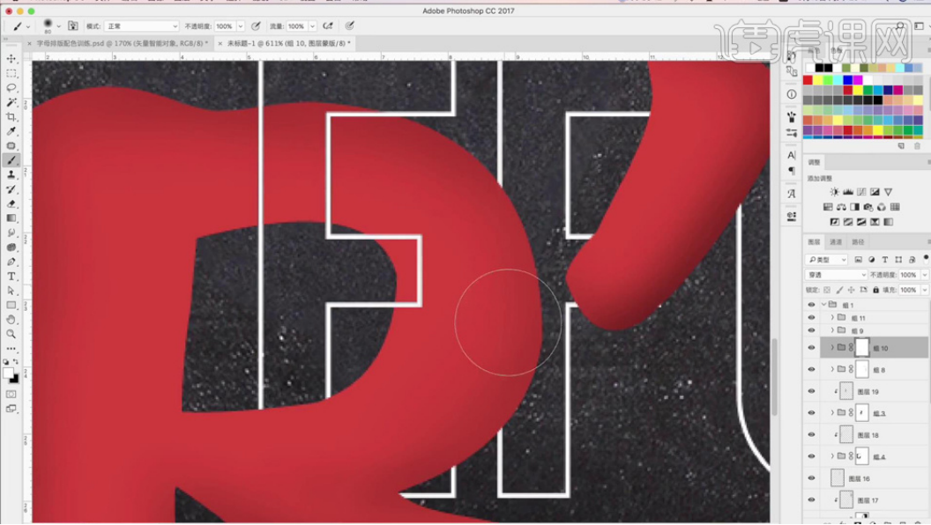Toggle the lock all button

(x=875, y=290)
